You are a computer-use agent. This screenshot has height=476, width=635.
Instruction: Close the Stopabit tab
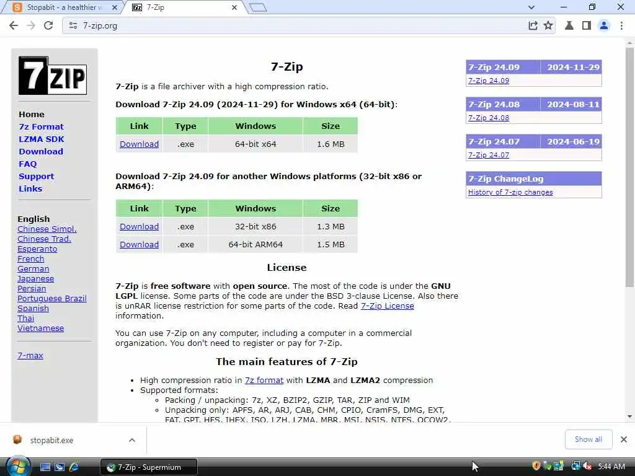click(115, 7)
